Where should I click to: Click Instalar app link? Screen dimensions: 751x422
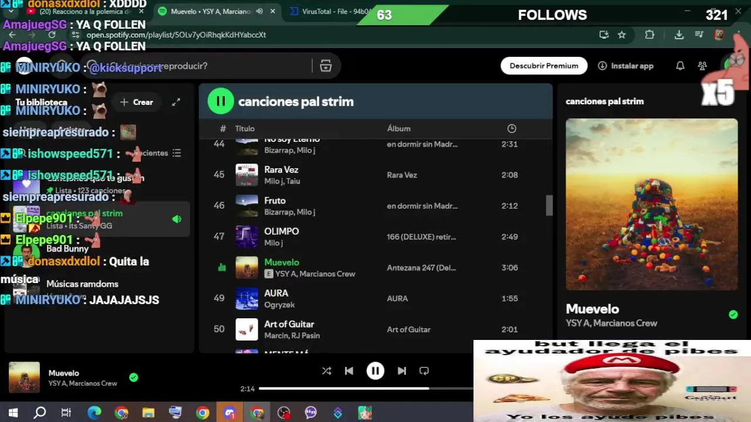click(x=625, y=66)
